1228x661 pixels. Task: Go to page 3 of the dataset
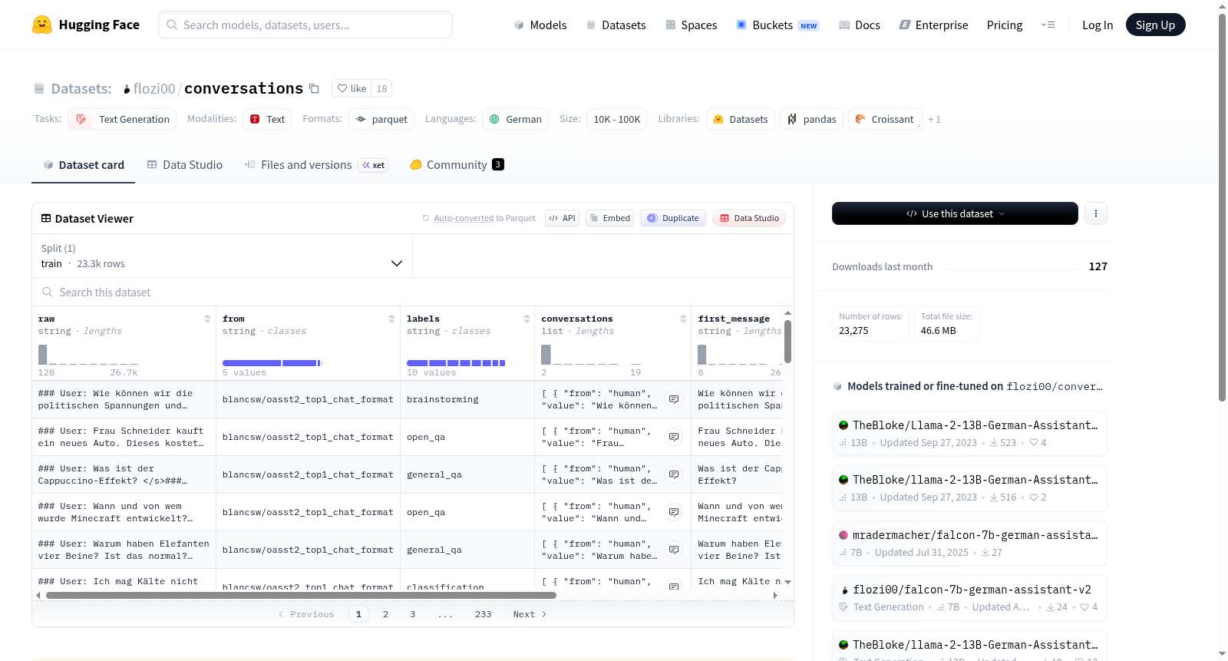click(x=412, y=614)
